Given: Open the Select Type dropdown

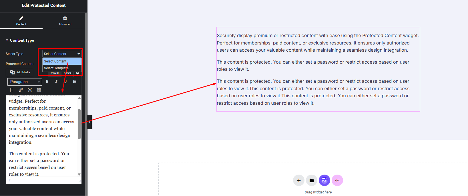Looking at the screenshot, I should [x=62, y=54].
